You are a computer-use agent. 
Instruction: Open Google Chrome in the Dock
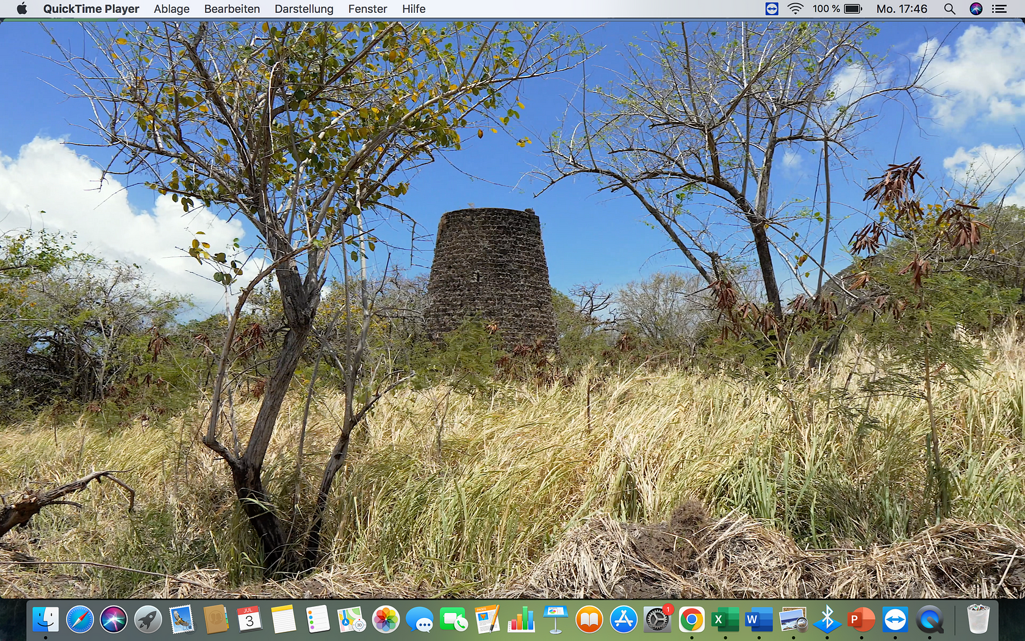[691, 620]
